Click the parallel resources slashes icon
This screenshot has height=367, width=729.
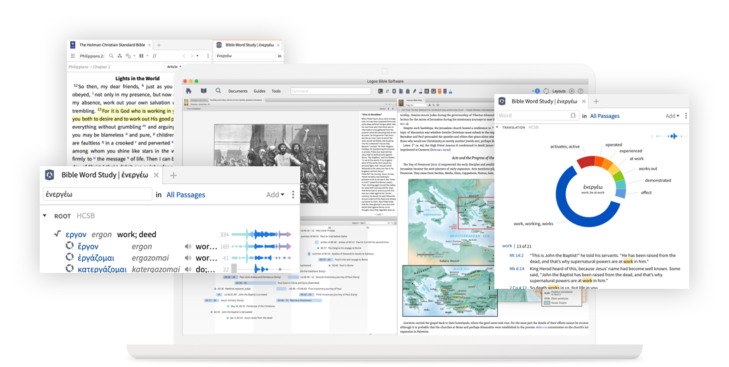(x=154, y=56)
